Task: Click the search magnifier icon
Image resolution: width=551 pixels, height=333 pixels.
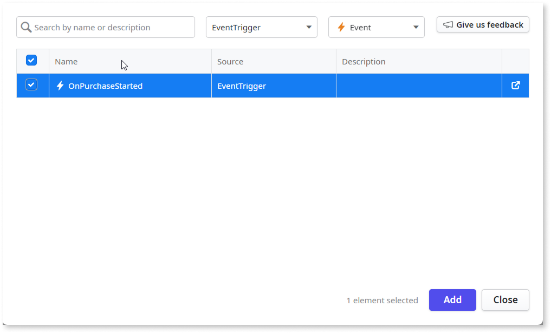Action: coord(26,27)
